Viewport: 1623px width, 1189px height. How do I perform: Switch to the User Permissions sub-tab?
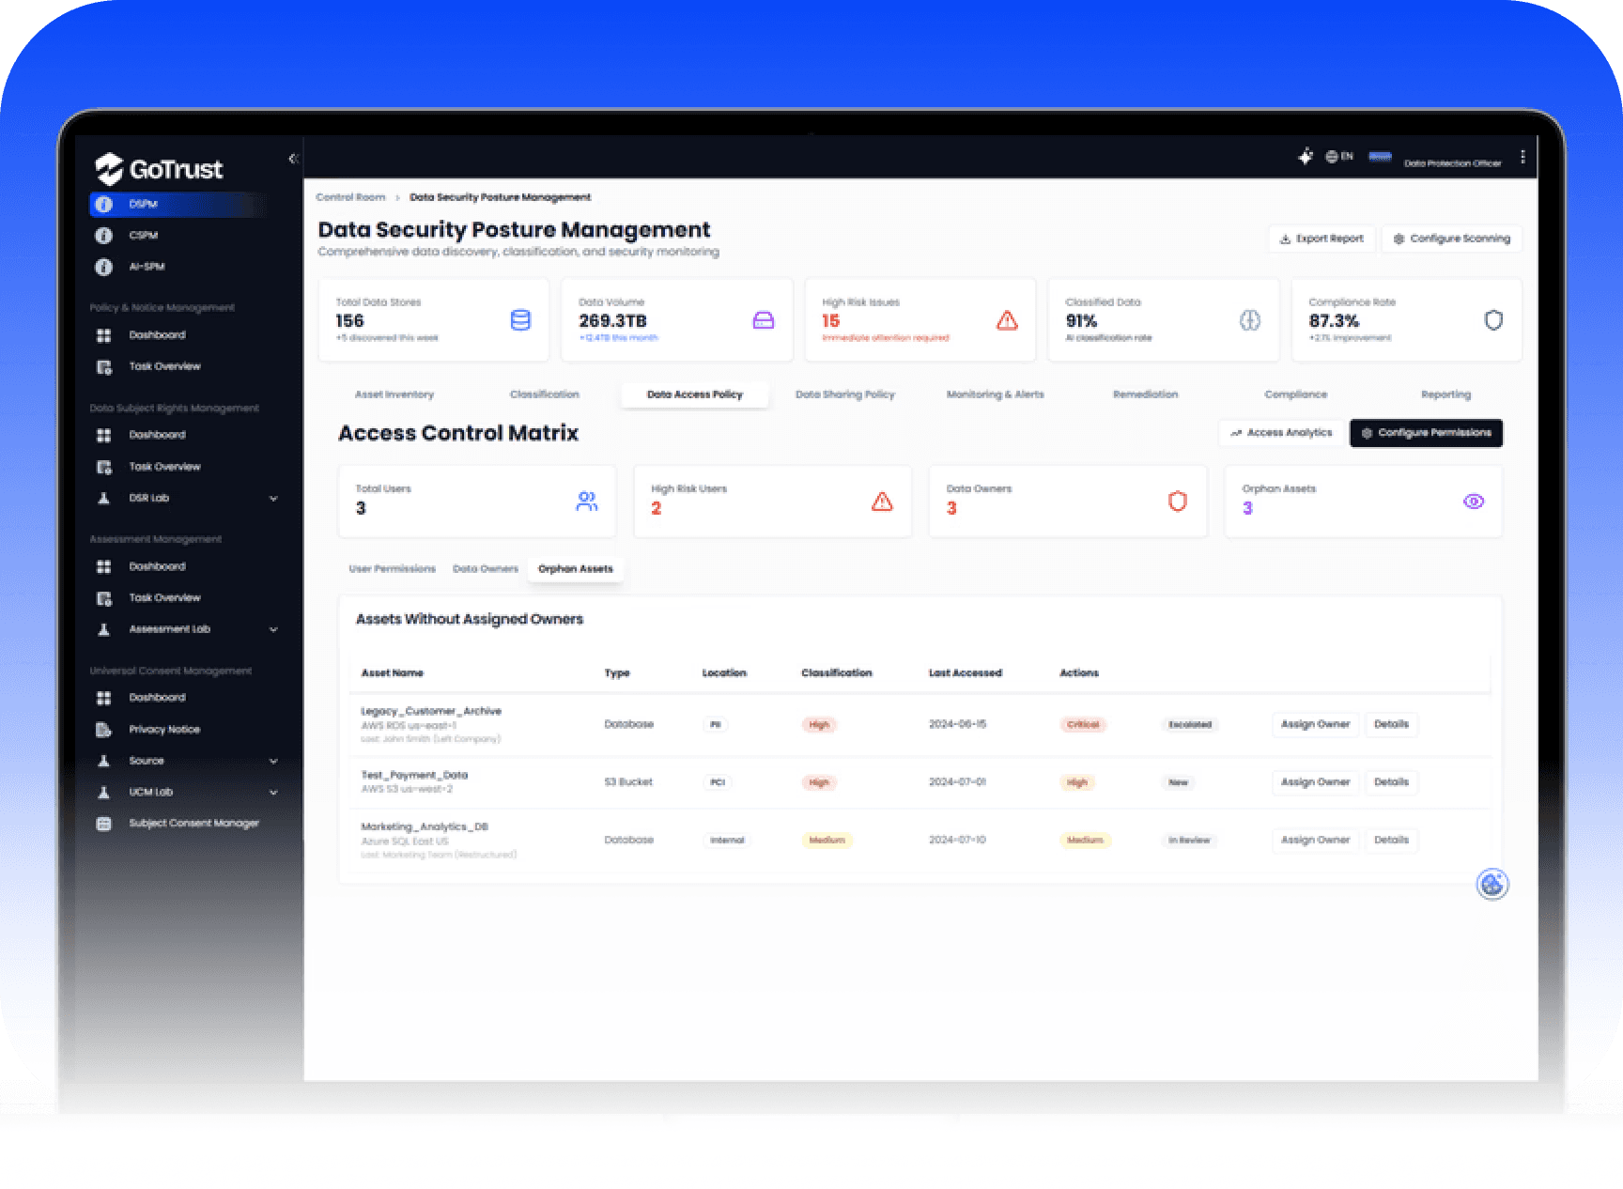pos(393,569)
